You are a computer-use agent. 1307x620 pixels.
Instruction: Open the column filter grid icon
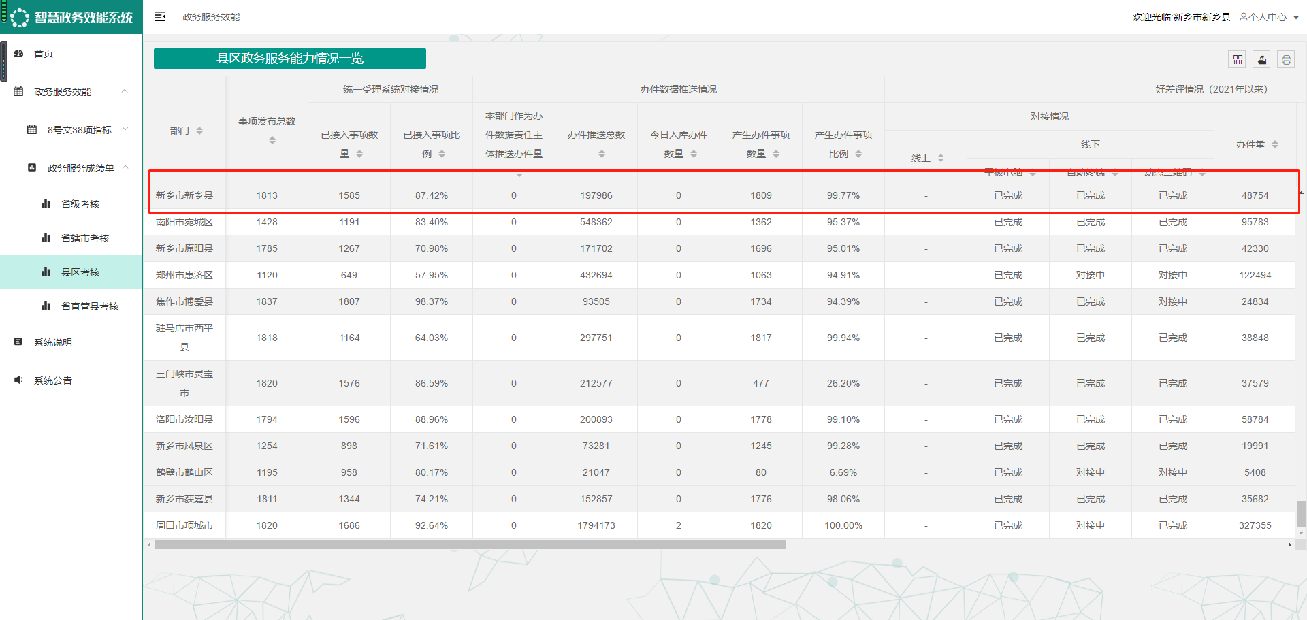(x=1238, y=60)
